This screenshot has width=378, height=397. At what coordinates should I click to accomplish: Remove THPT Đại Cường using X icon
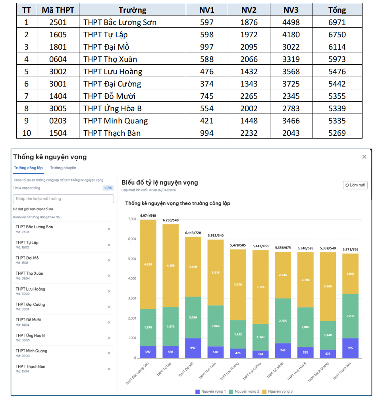[109, 307]
